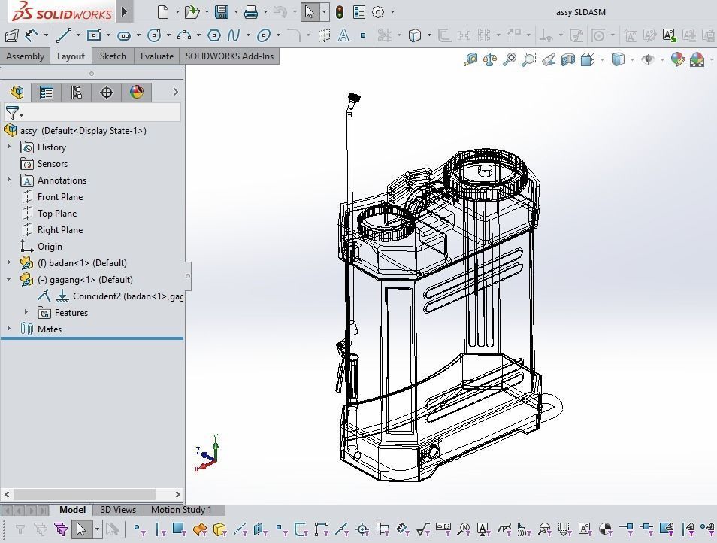This screenshot has height=543, width=717.
Task: Click the Rebuild traffic light icon
Action: click(x=339, y=12)
